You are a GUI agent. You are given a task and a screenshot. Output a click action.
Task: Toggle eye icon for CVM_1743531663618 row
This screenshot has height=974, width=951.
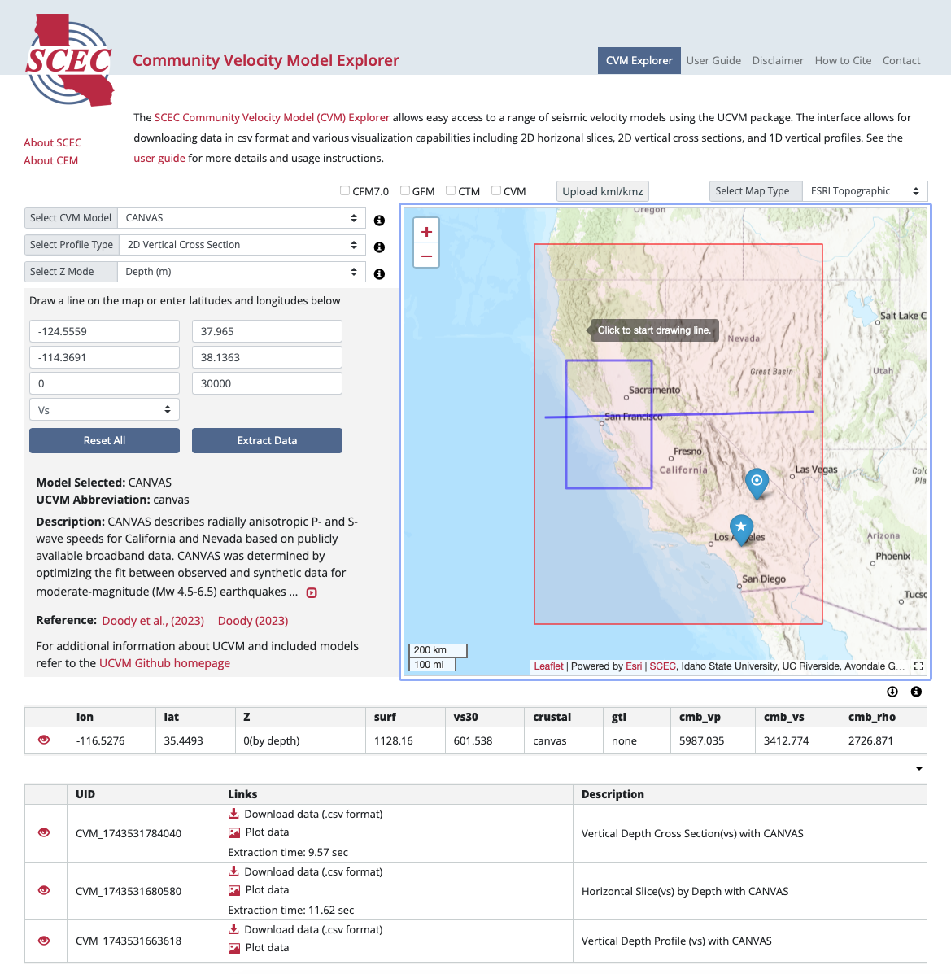point(44,941)
